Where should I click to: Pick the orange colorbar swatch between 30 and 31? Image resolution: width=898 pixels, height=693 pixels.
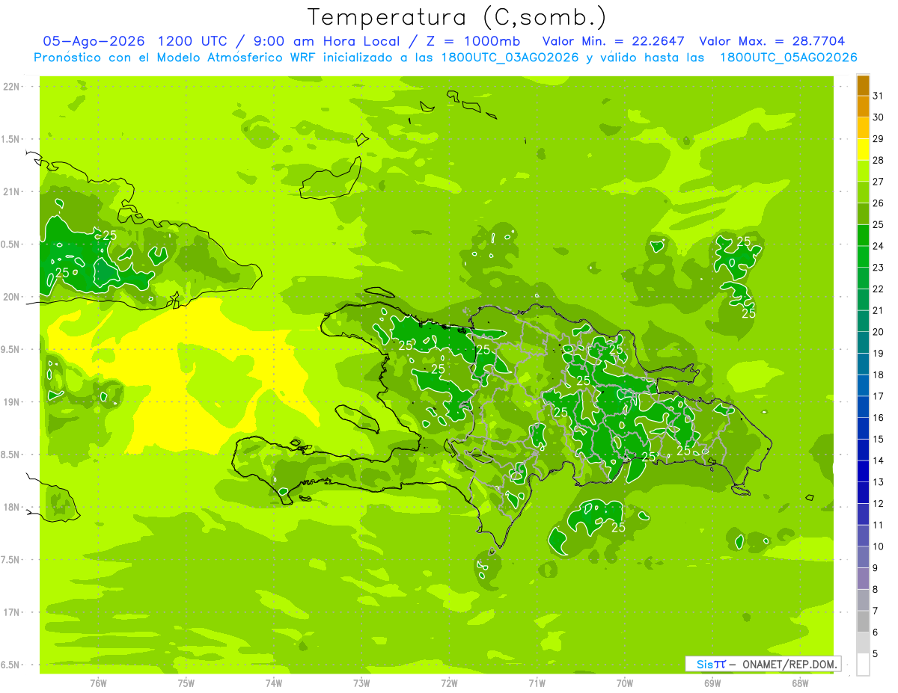863,106
